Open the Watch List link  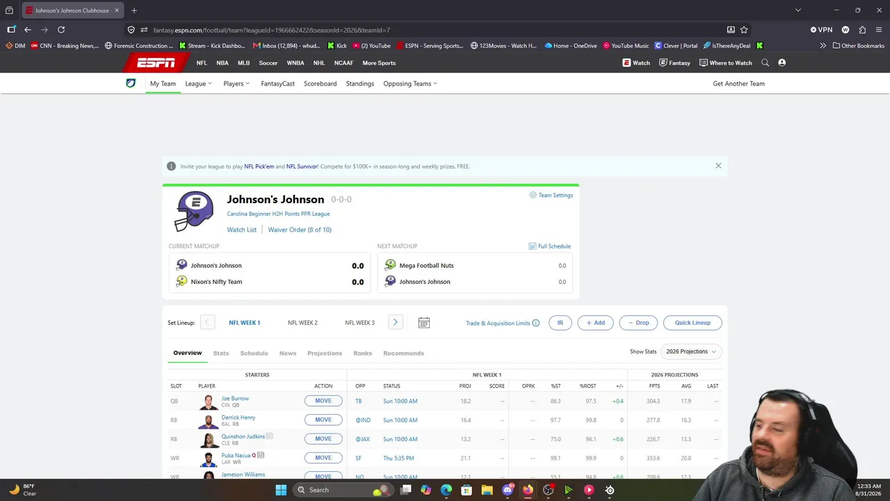point(242,230)
